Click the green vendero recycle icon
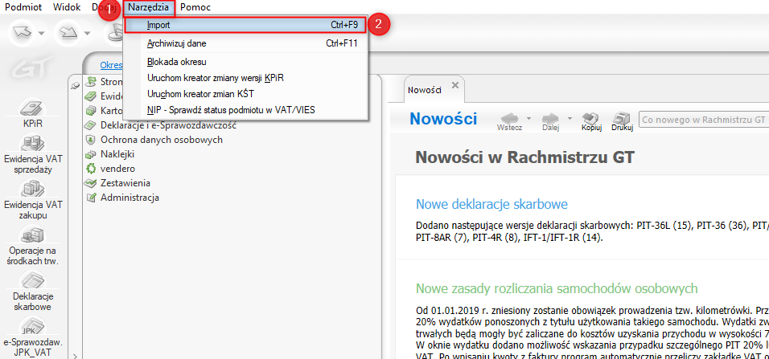The image size is (769, 359). pos(91,169)
